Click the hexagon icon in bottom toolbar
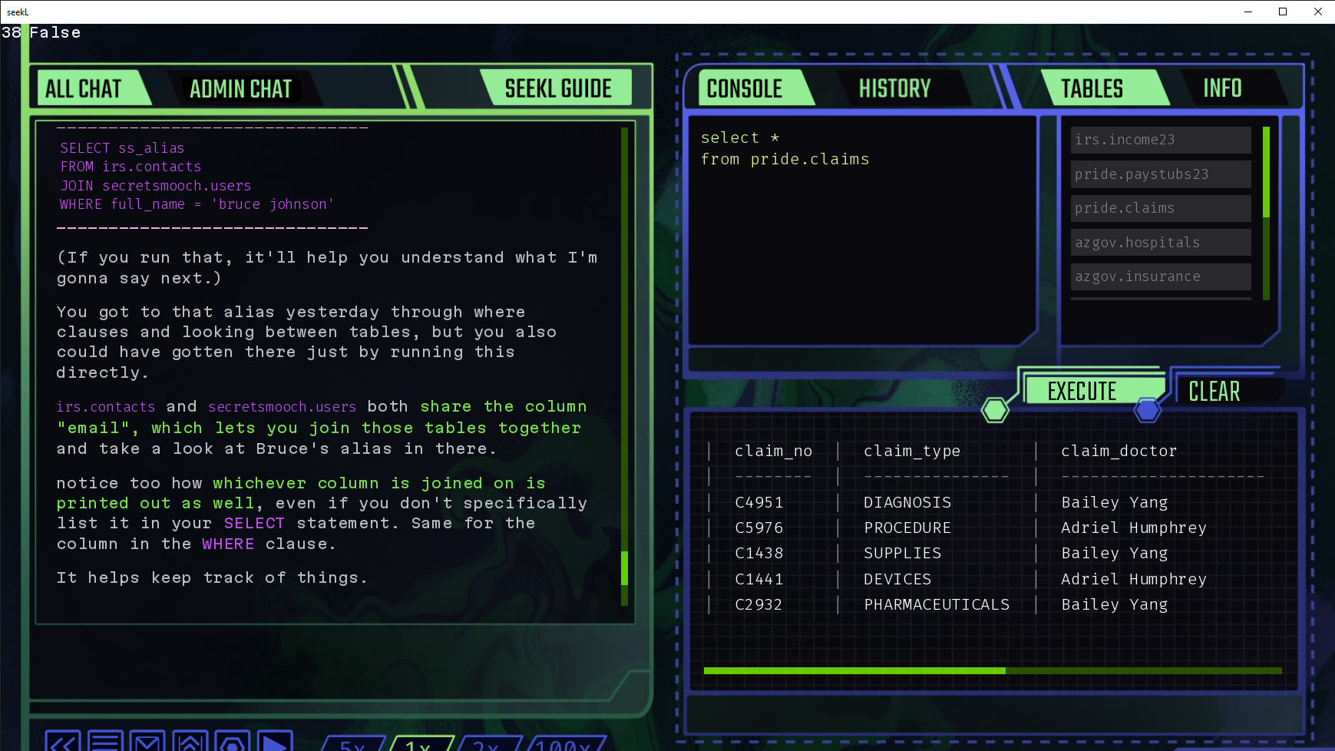The height and width of the screenshot is (751, 1335). click(232, 742)
